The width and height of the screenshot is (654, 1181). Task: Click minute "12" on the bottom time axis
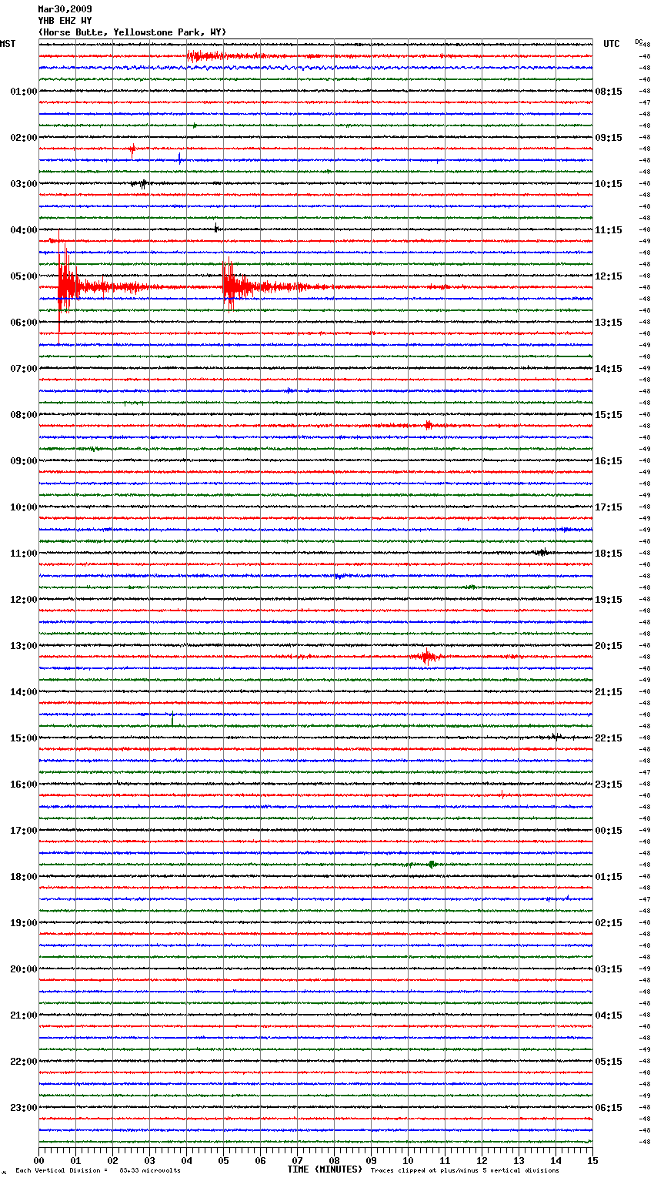pos(482,1160)
